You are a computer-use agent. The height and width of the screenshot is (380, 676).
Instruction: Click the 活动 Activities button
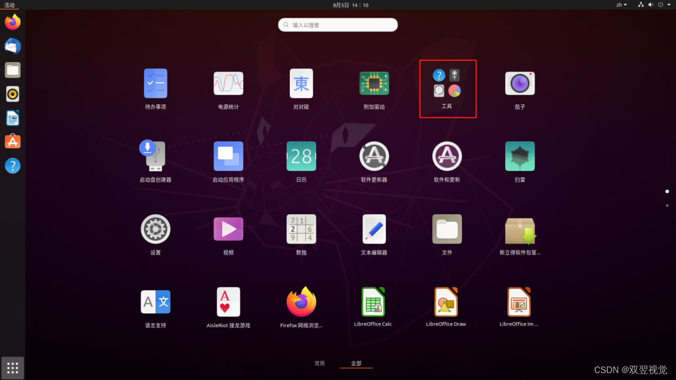point(10,5)
